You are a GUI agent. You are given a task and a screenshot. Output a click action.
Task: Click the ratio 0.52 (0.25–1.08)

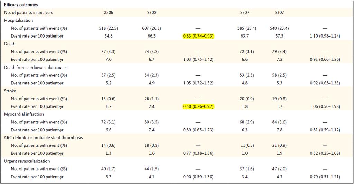coord(325,153)
